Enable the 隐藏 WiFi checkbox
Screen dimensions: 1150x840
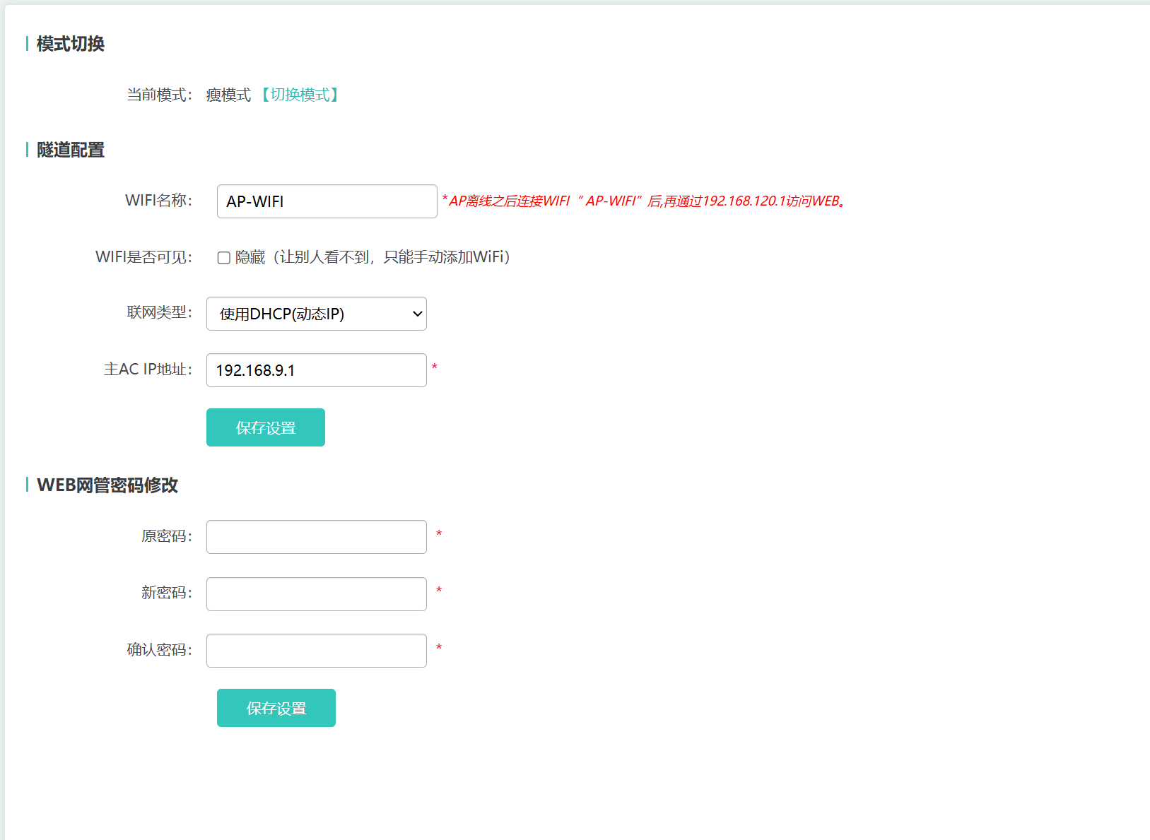(x=224, y=258)
